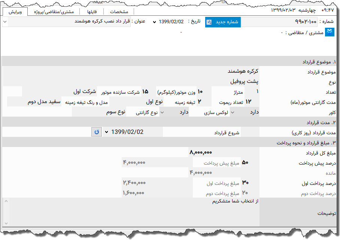The width and height of the screenshot is (340, 240).
Task: Click the شماره جدید (new number) button
Action: pyautogui.click(x=224, y=22)
